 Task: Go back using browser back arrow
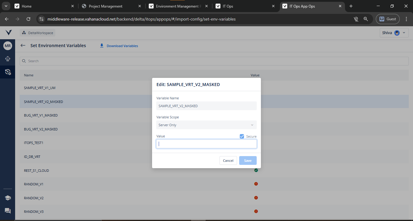7,19
